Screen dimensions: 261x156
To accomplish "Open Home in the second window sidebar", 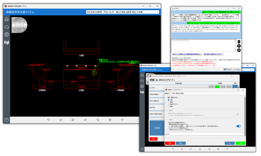I will 142,75.
